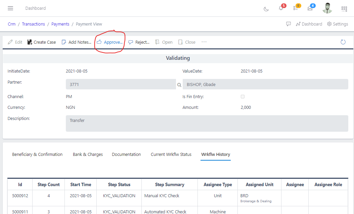Toggle dark mode with the moon icon

[266, 9]
